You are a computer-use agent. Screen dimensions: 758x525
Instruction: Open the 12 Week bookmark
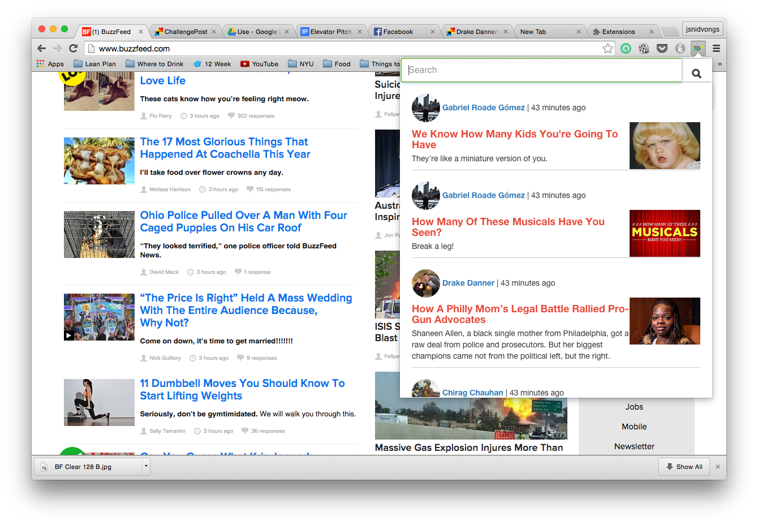click(x=212, y=64)
